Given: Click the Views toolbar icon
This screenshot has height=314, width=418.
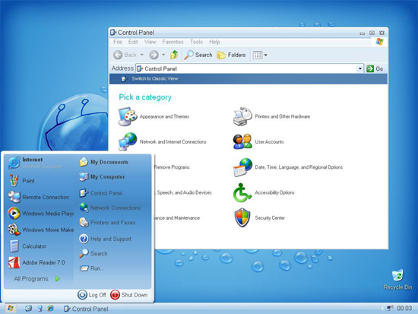Looking at the screenshot, I should 258,55.
